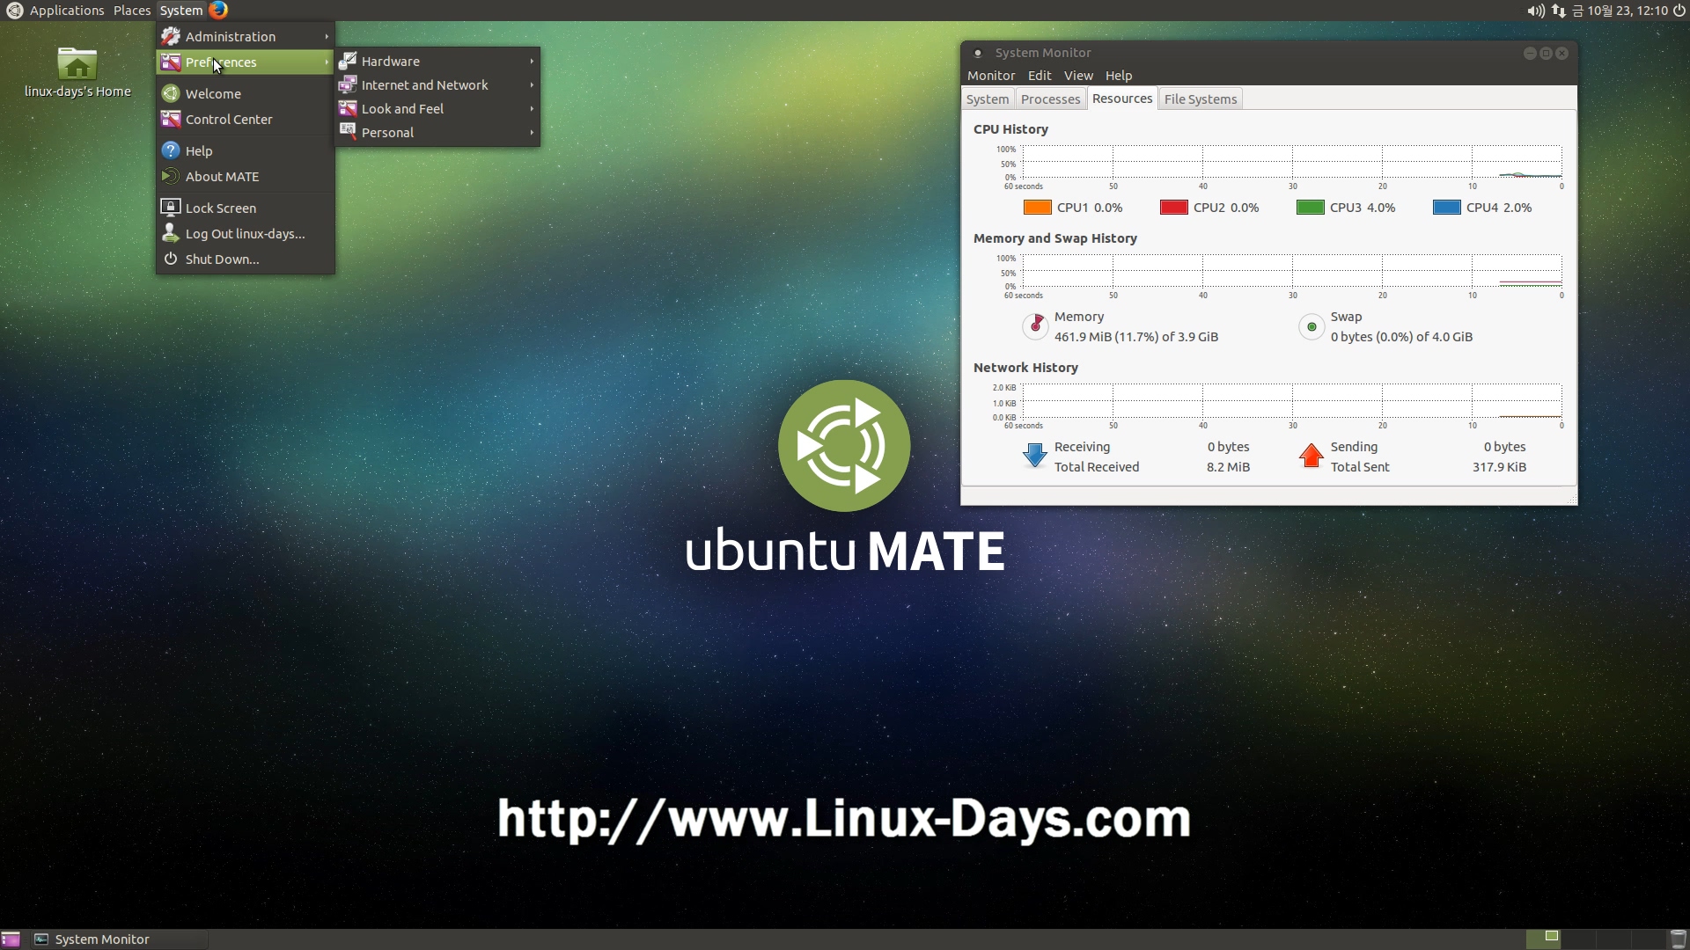Select the Resources tab
The width and height of the screenshot is (1690, 950).
pyautogui.click(x=1122, y=99)
